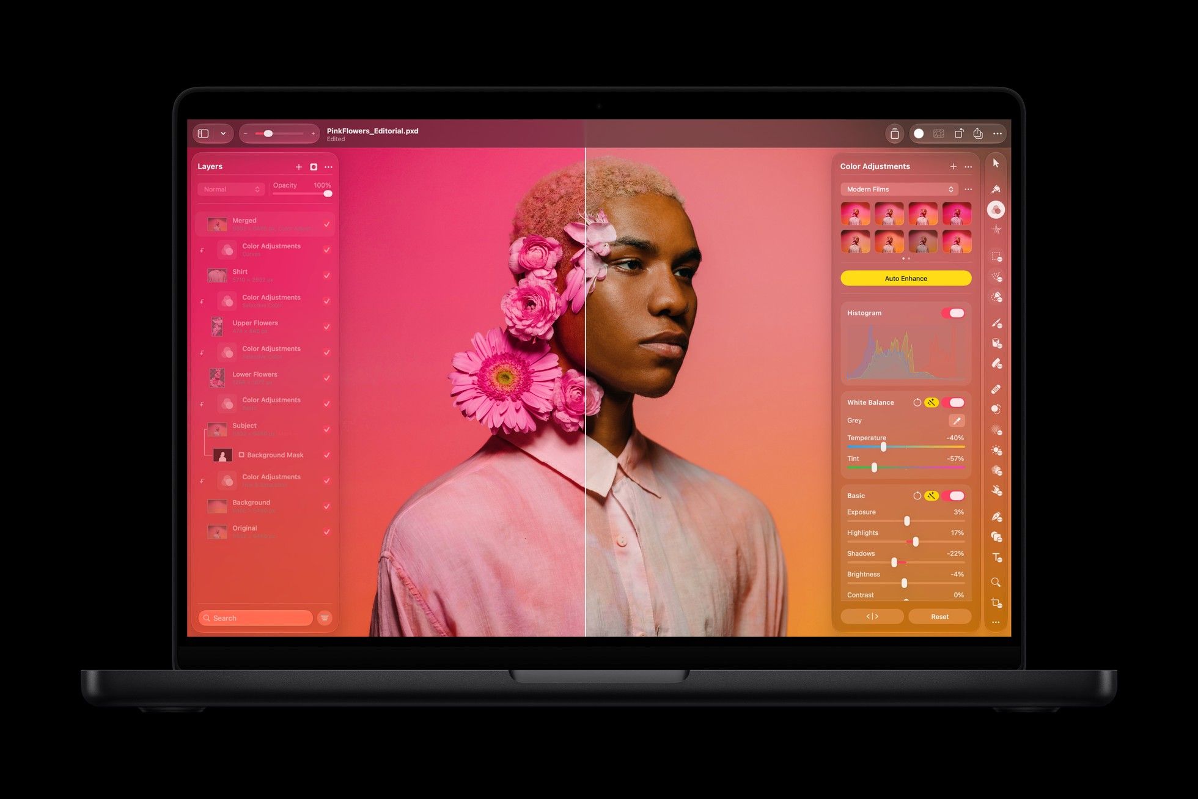The image size is (1198, 799).
Task: Select the Rectangular Selection tool
Action: coord(996,257)
